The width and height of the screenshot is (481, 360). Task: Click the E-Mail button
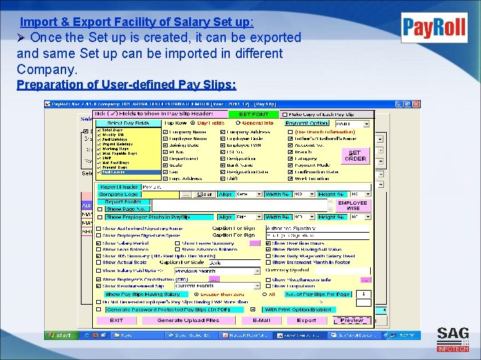261,321
